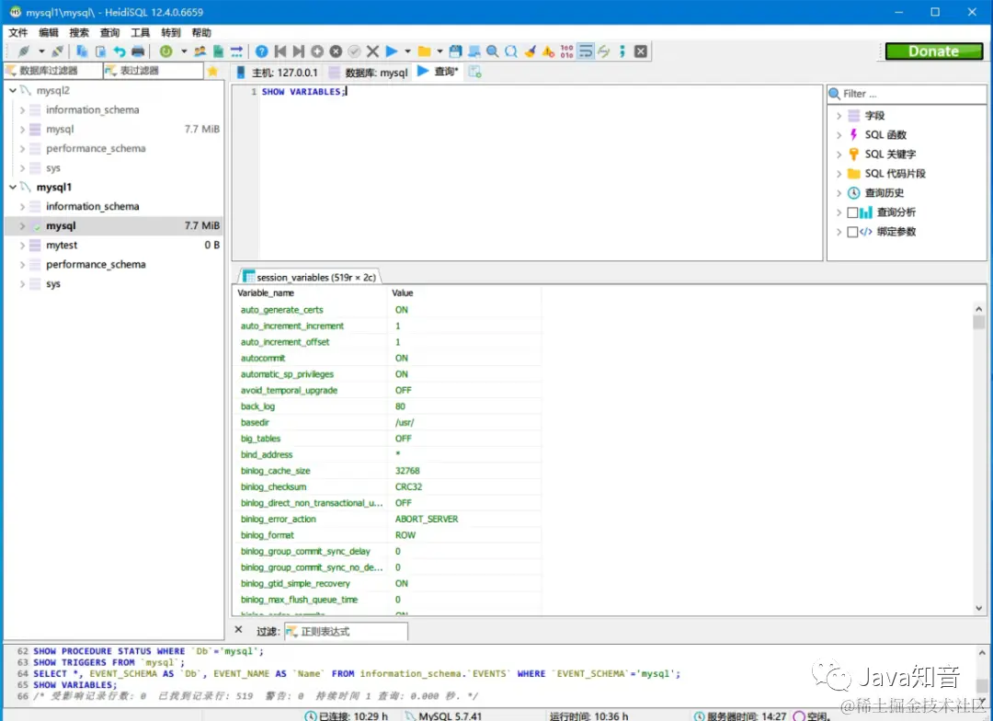The height and width of the screenshot is (721, 993).
Task: Expand SQL 函数 in helper panel
Action: click(x=839, y=135)
